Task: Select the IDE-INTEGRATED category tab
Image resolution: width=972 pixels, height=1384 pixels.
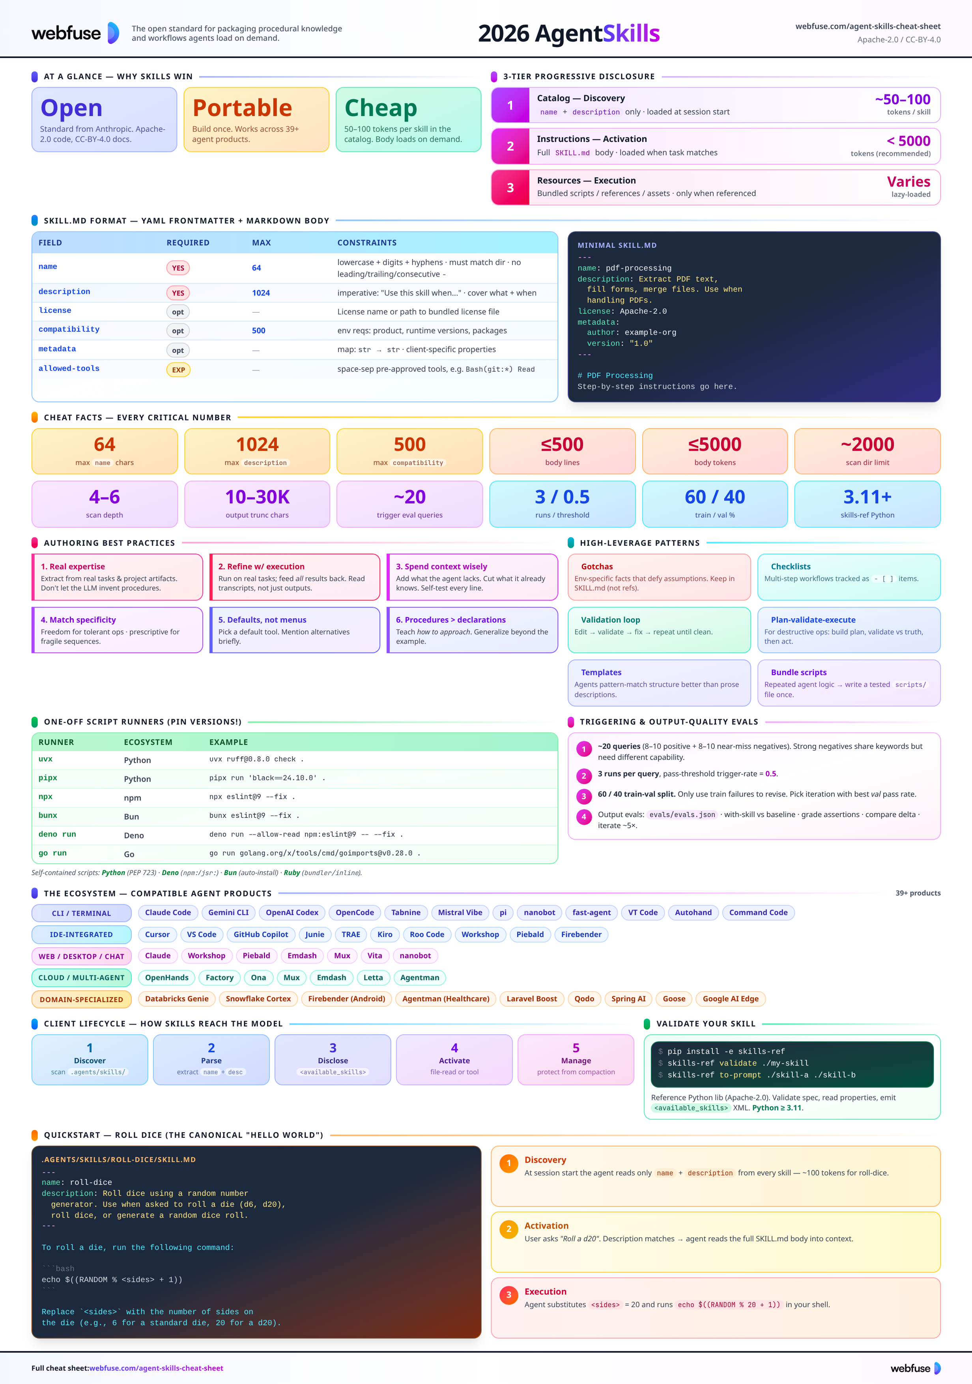Action: (81, 934)
